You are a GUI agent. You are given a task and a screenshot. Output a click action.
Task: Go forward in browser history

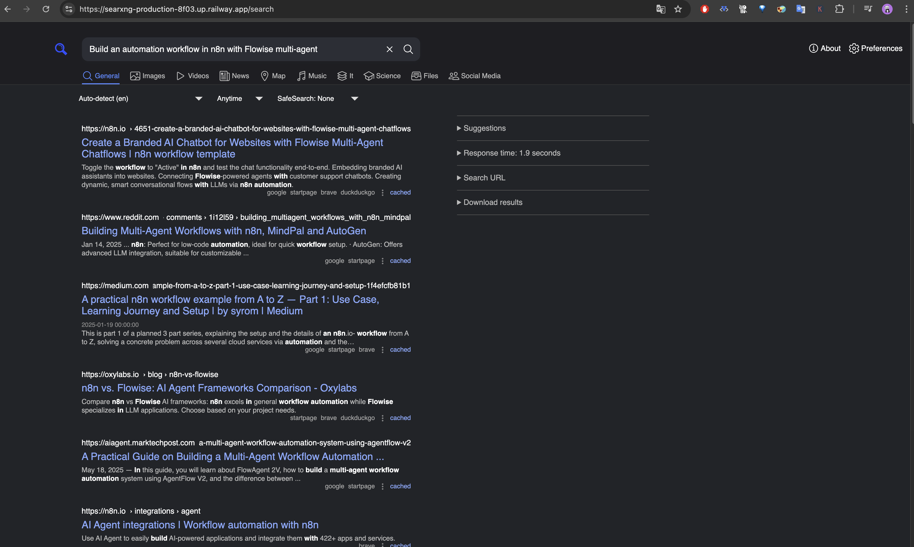click(26, 9)
